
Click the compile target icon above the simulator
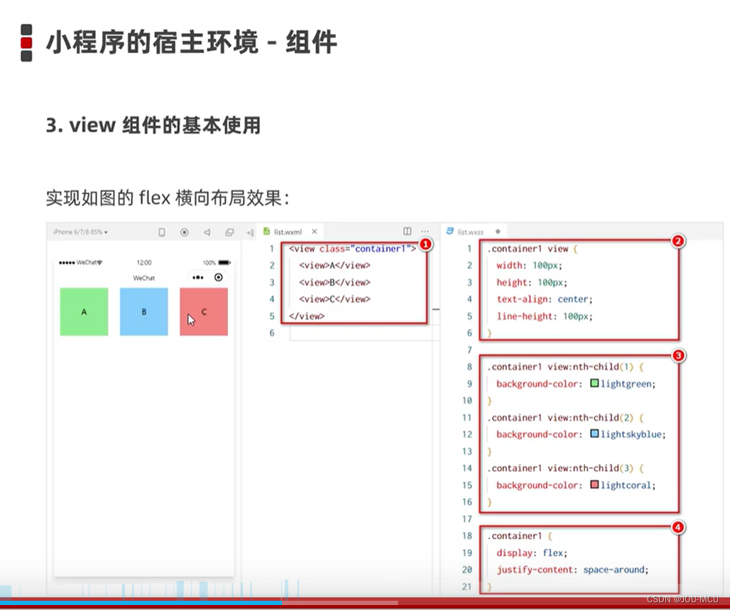click(183, 231)
